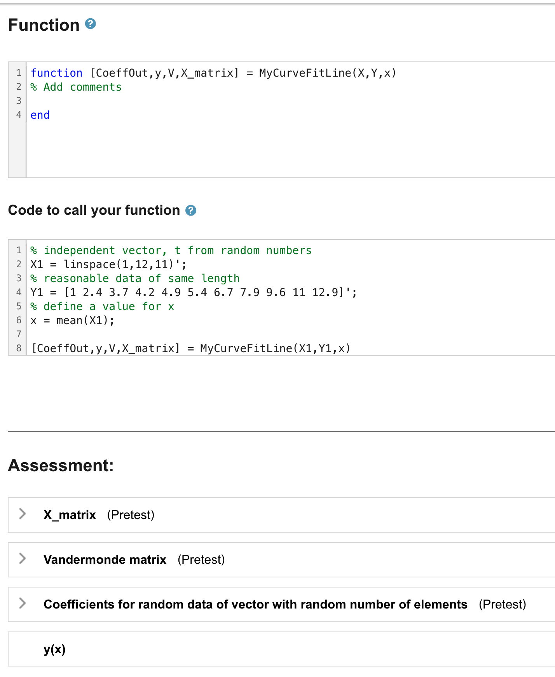Click the 'end' keyword in function editor
This screenshot has width=555, height=677.
click(40, 115)
